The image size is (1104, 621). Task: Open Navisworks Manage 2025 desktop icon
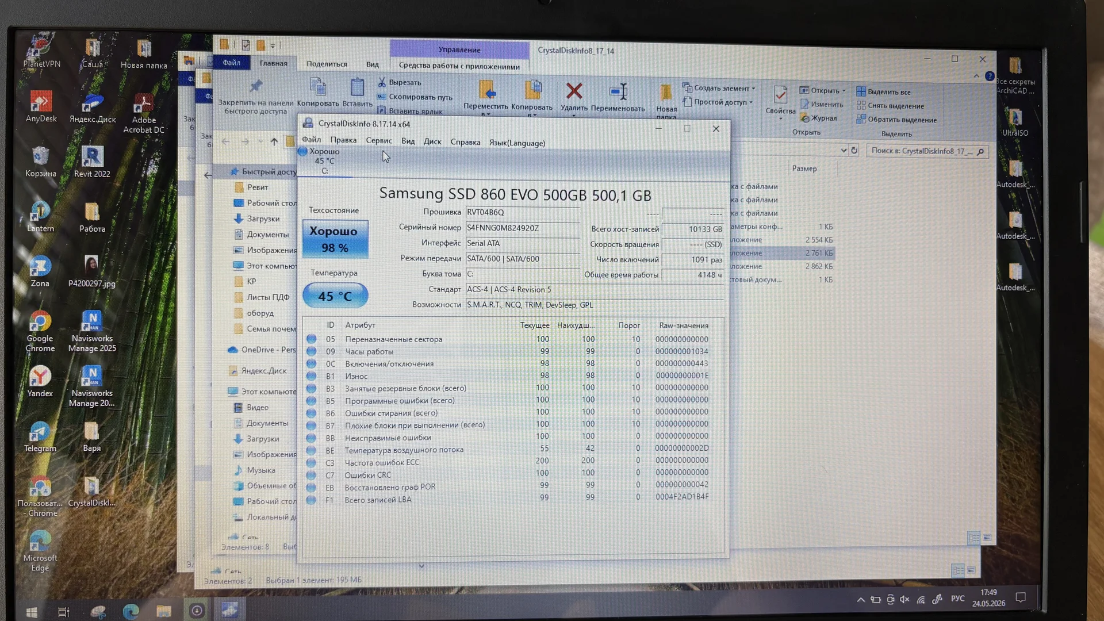(92, 331)
